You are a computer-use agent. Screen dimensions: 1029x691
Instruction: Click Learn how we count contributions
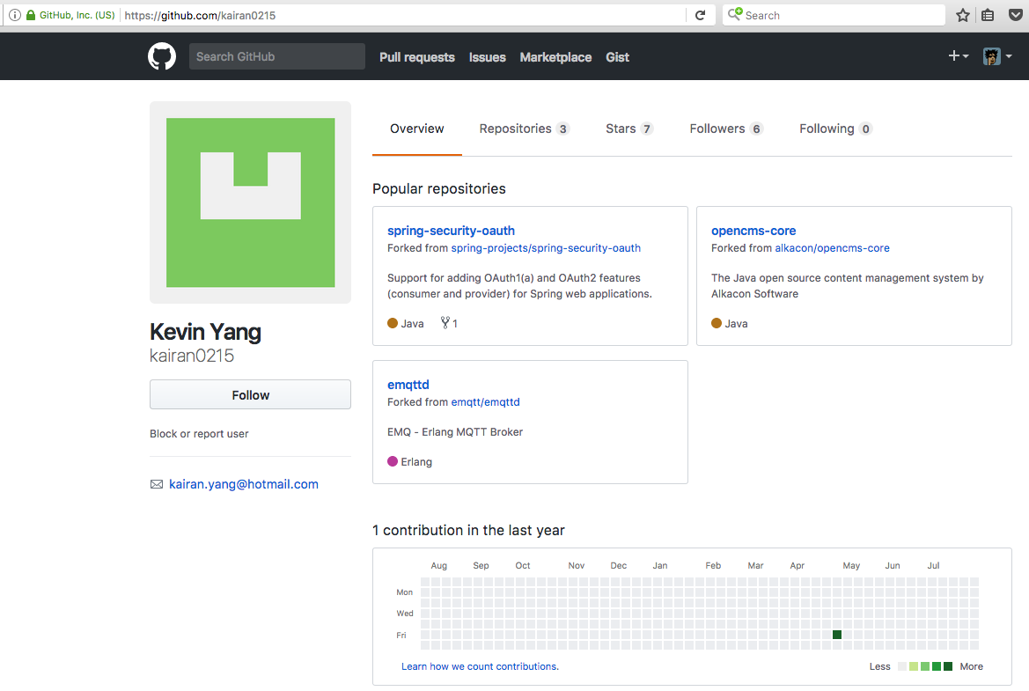coord(480,666)
